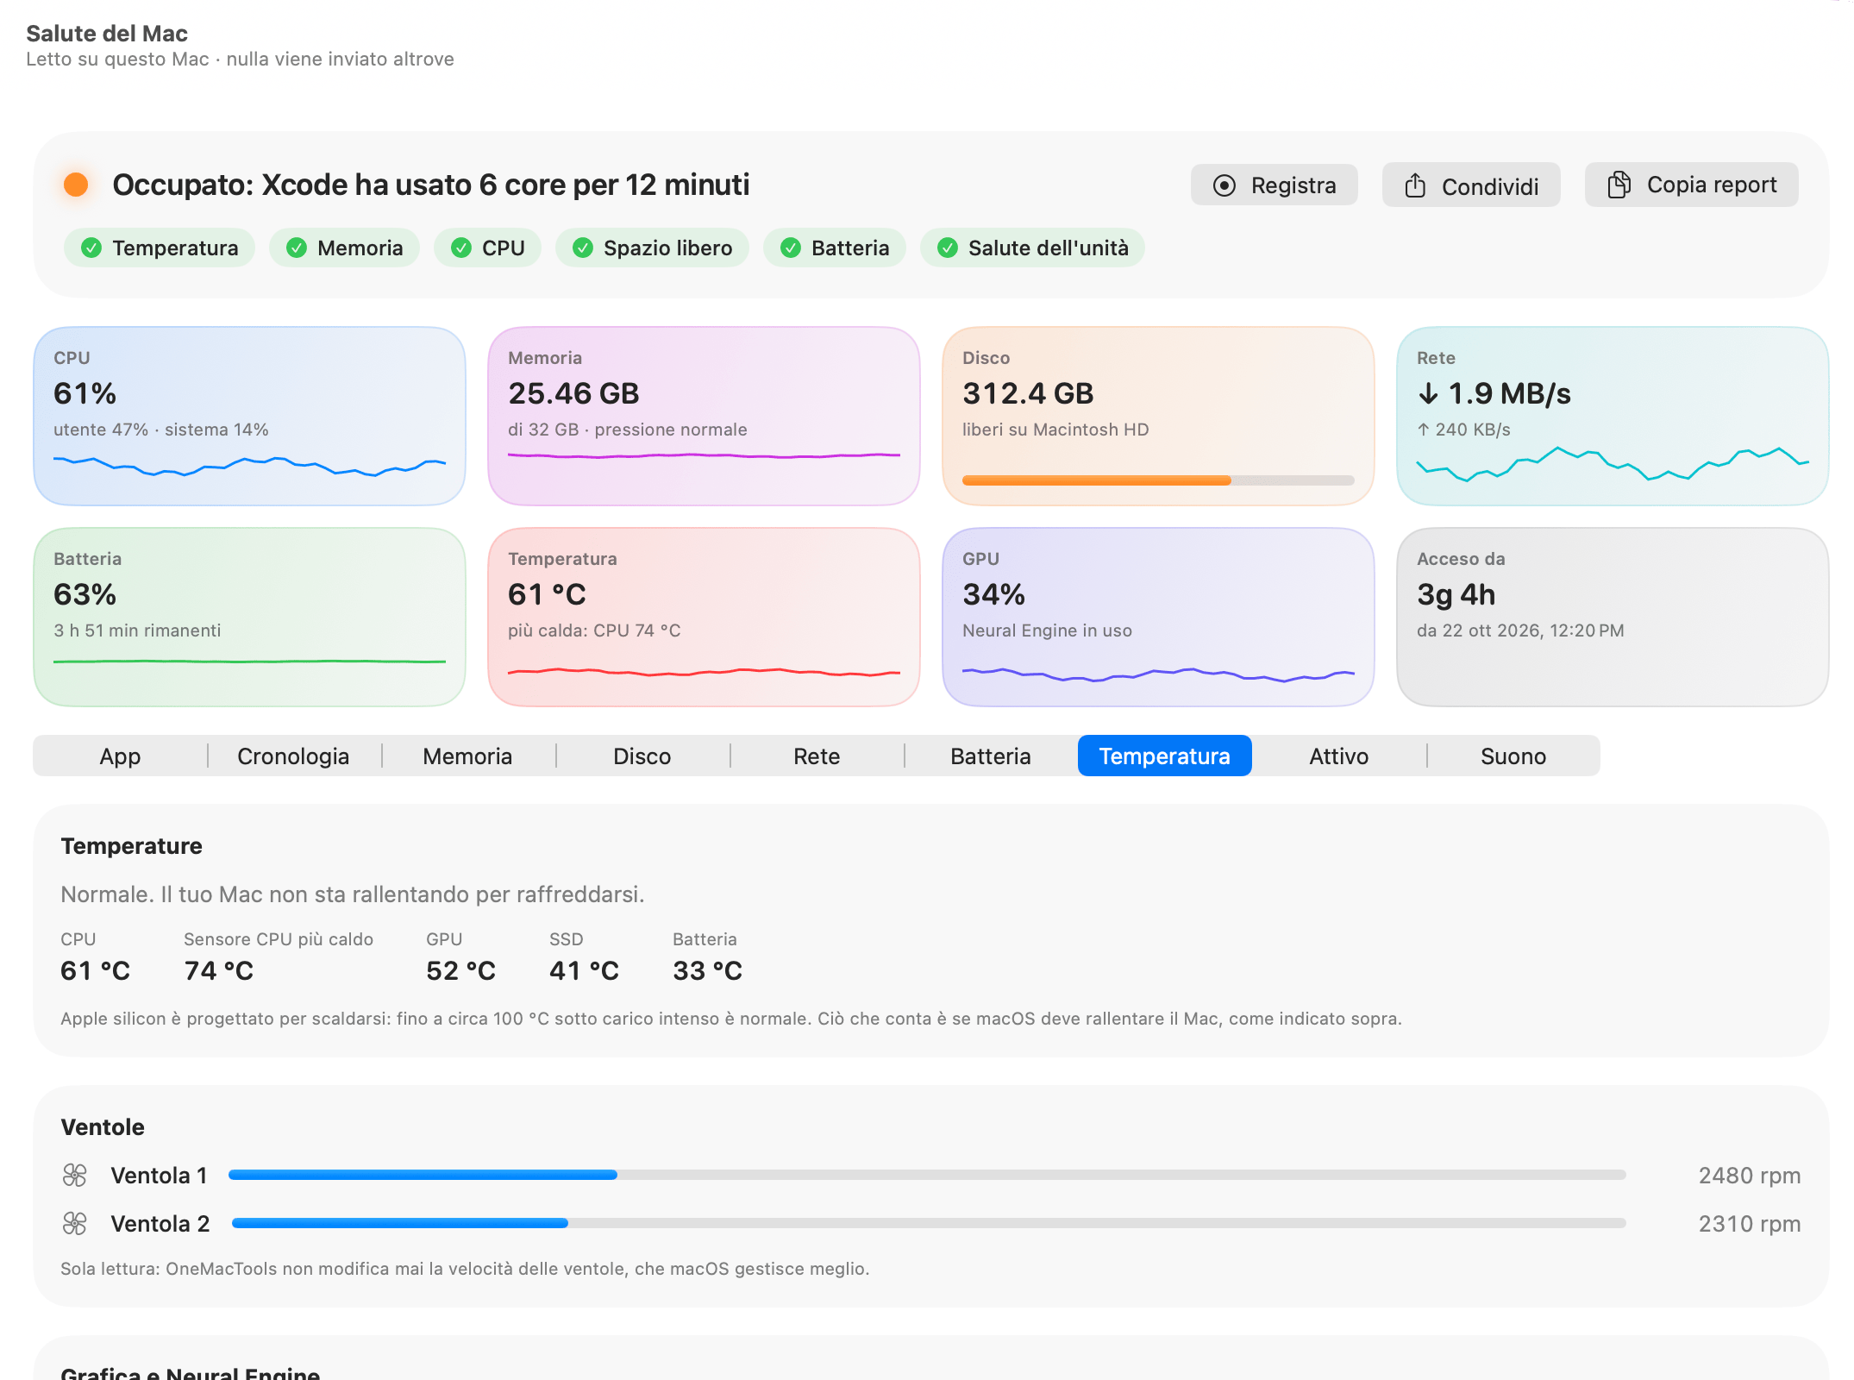The width and height of the screenshot is (1854, 1380).
Task: Switch to the Suono tab
Action: point(1513,756)
